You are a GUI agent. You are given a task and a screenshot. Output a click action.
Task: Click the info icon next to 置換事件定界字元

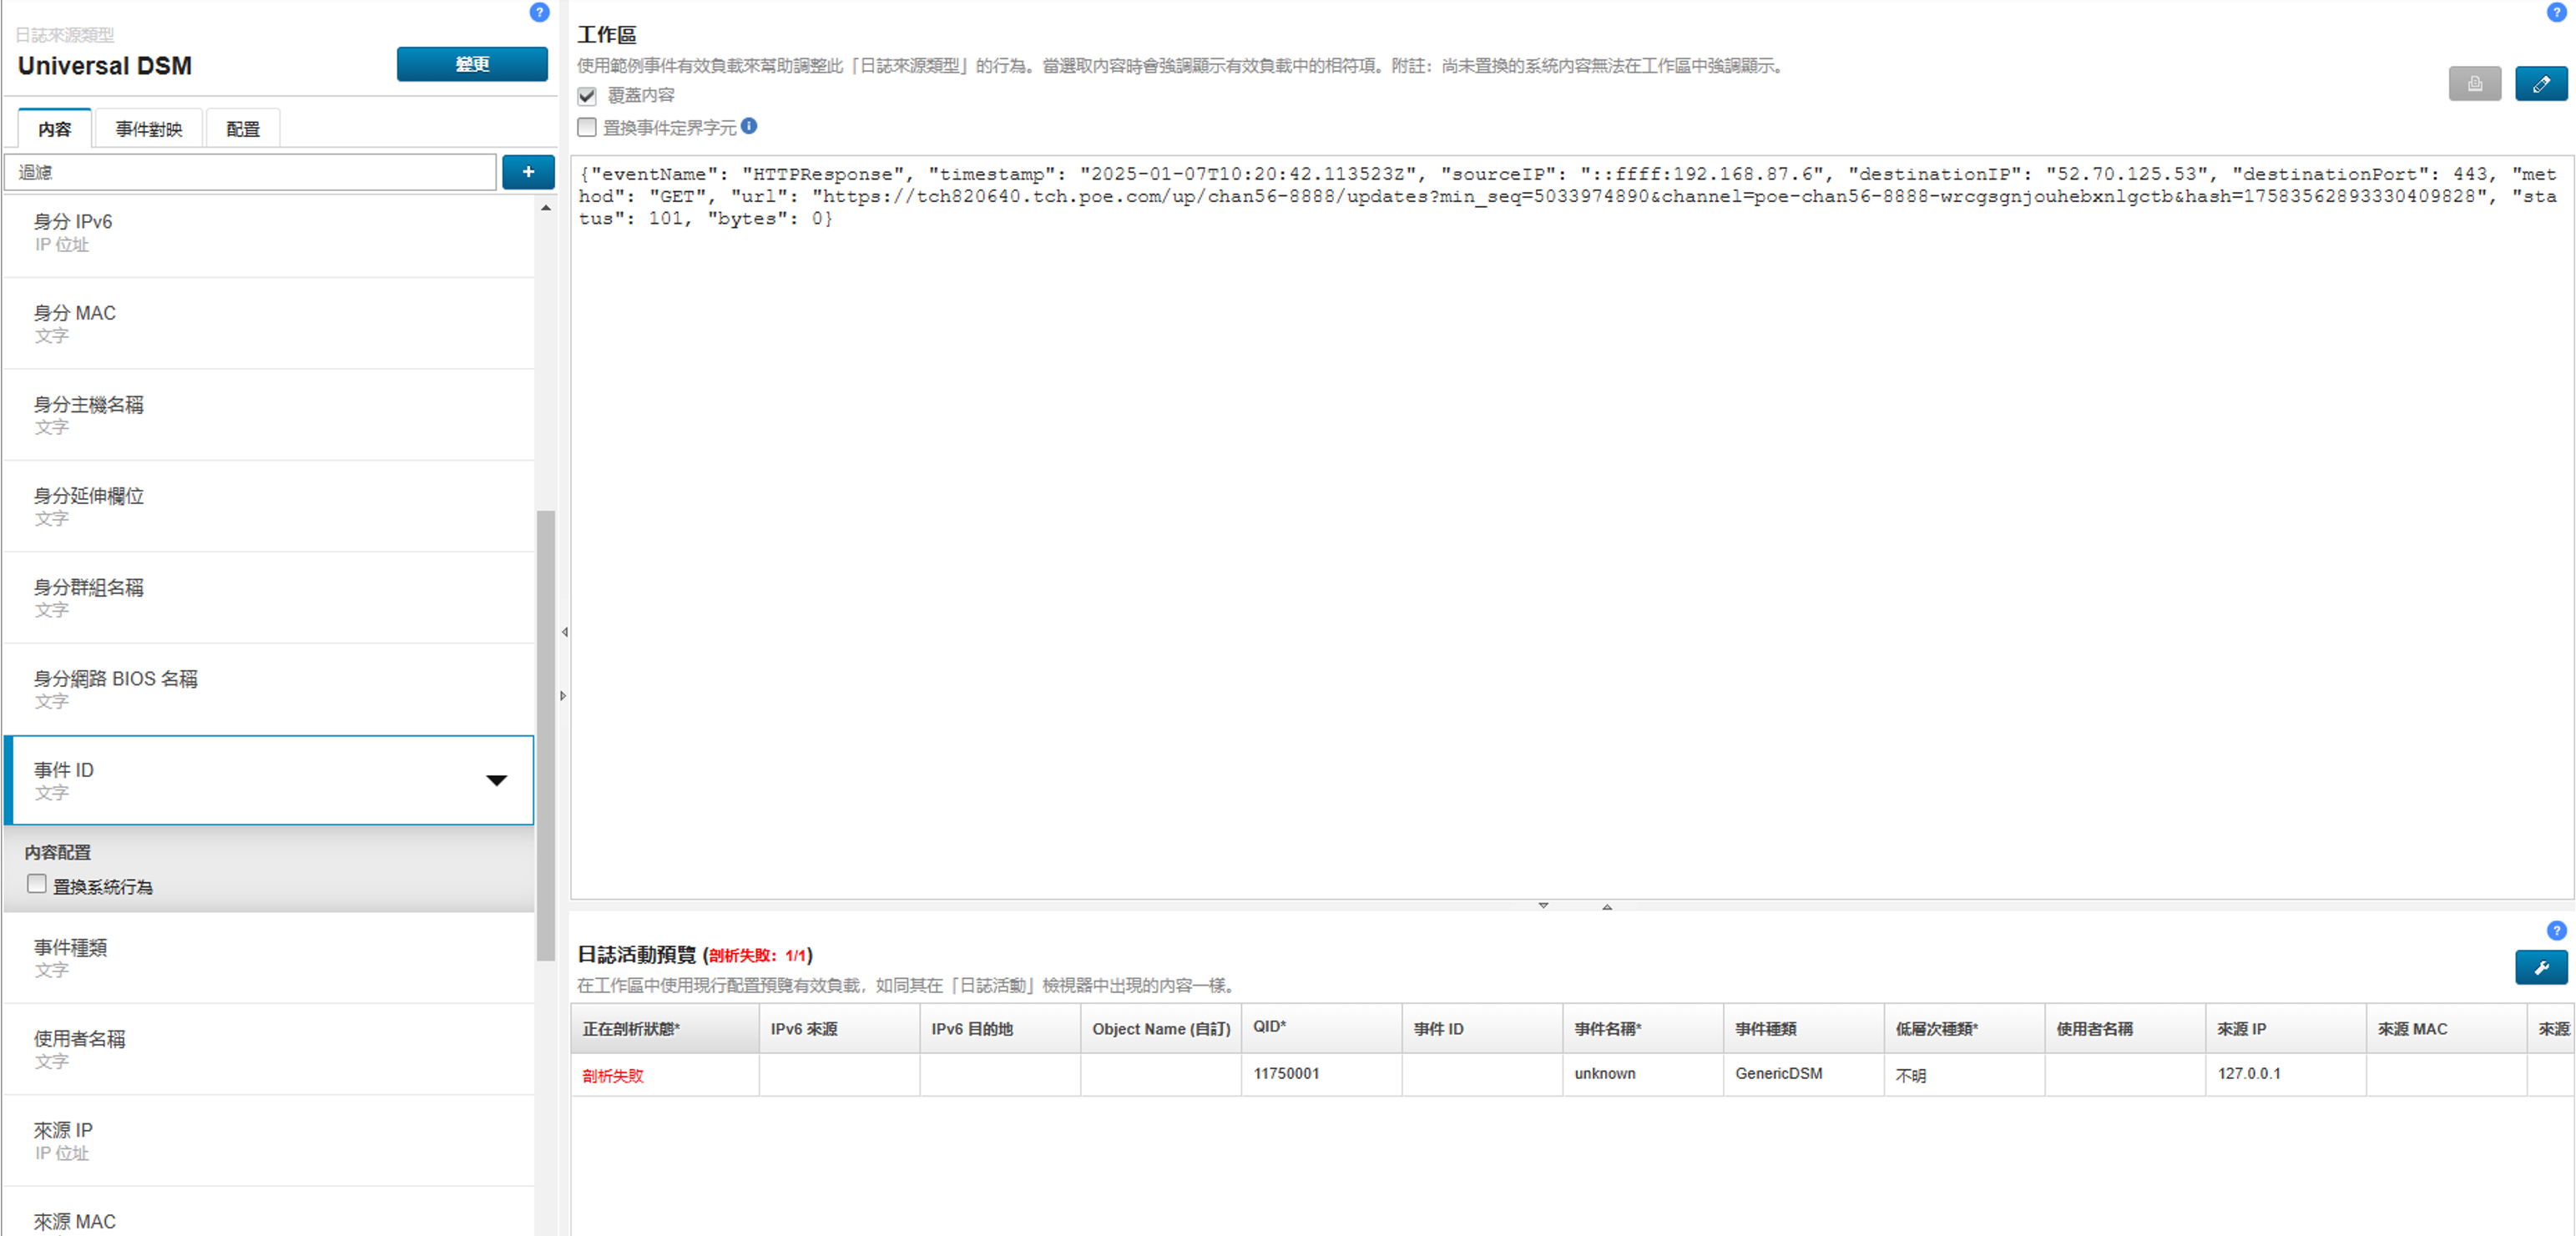pos(749,126)
